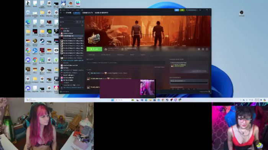Click the library search field
Viewport: 268px width, 150px height.
pos(70,25)
